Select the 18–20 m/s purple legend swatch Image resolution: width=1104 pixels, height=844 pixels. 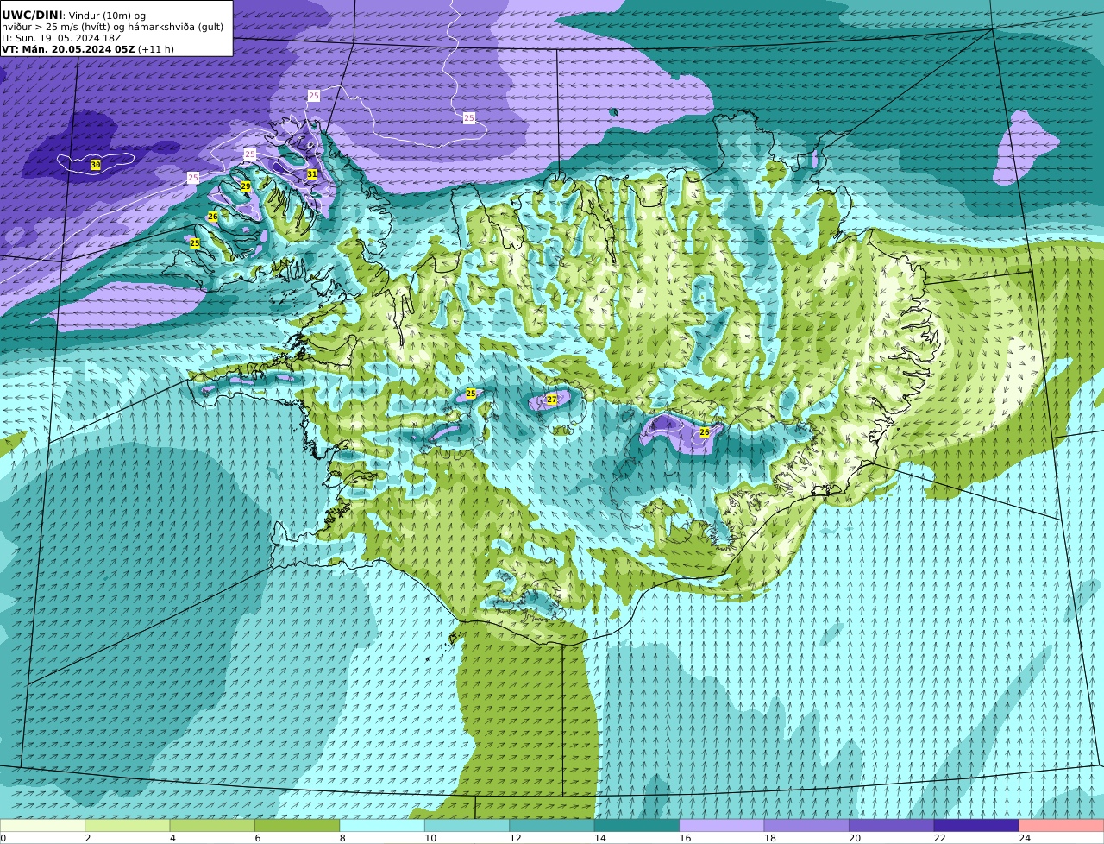tap(806, 826)
